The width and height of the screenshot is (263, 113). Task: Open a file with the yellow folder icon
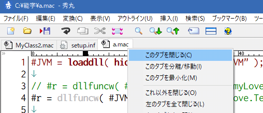[27, 31]
